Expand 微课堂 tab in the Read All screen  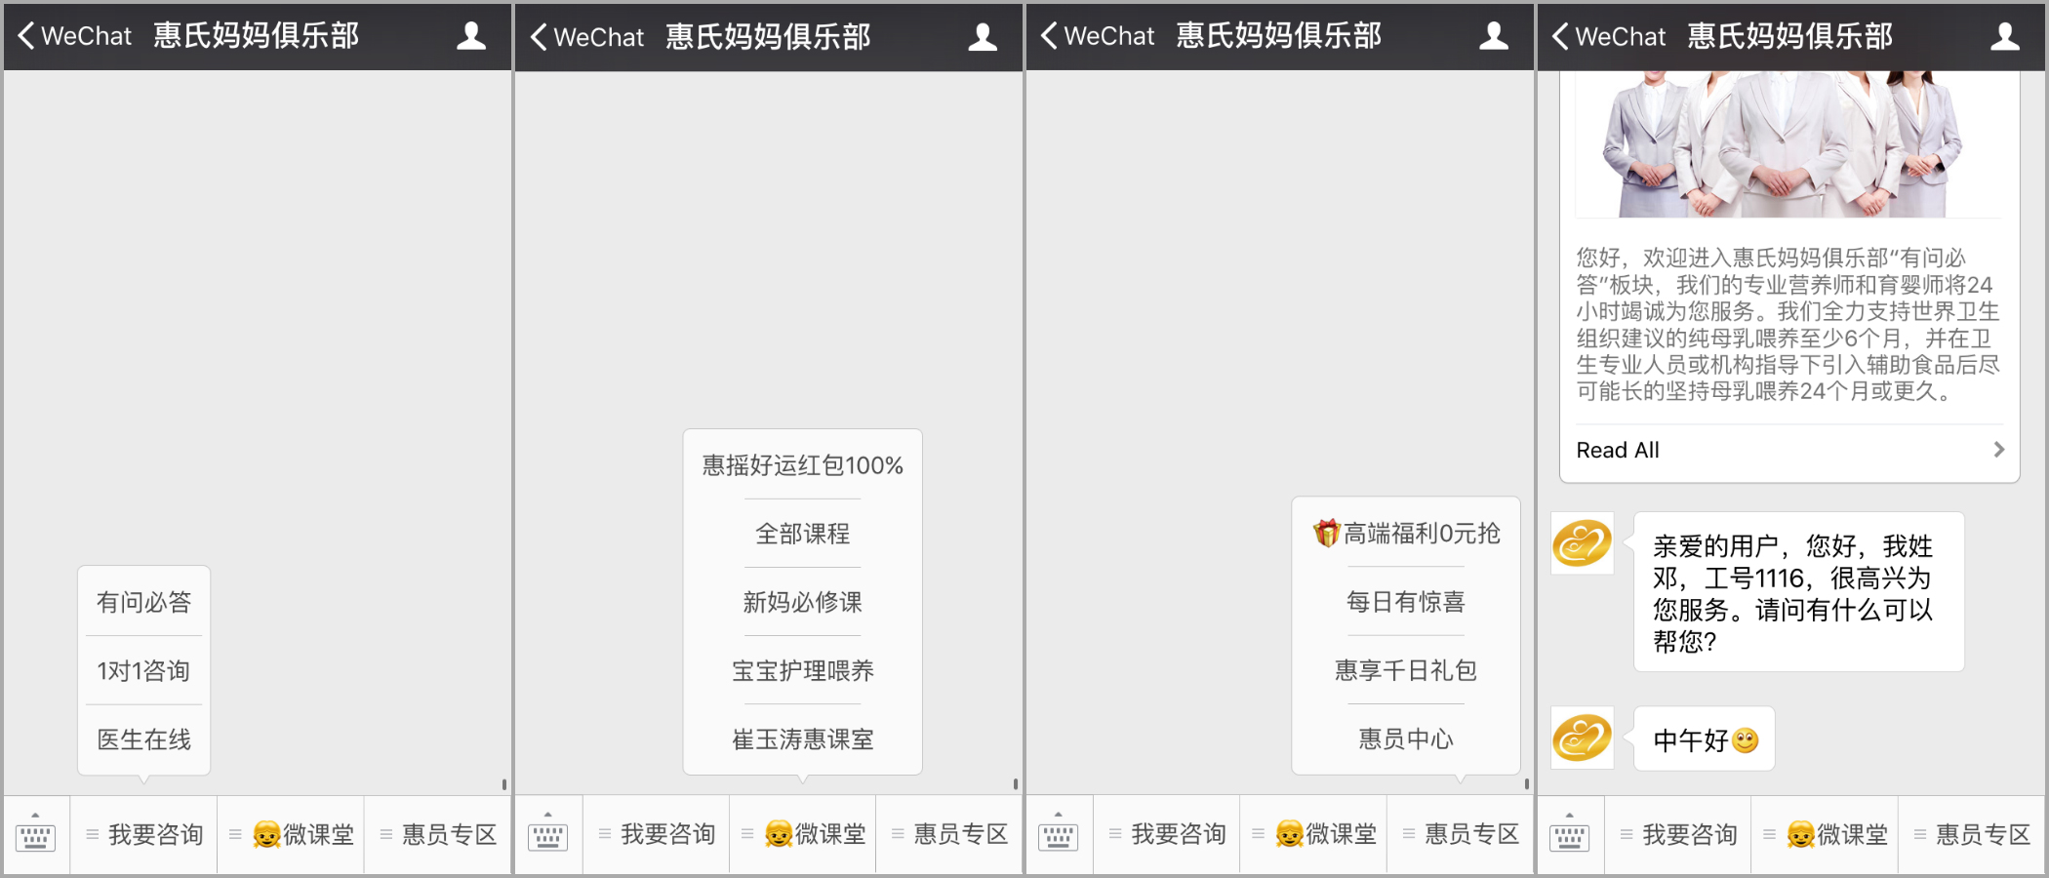pyautogui.click(x=1825, y=834)
